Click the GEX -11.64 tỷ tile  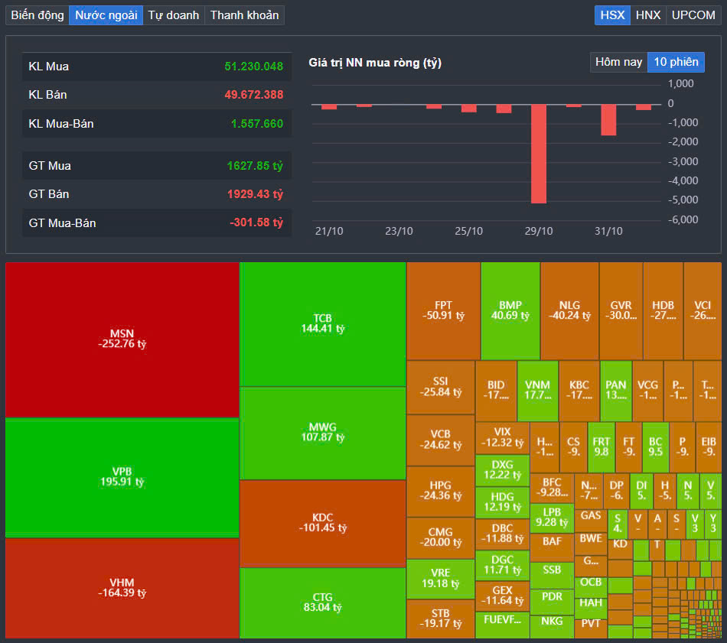(x=502, y=596)
